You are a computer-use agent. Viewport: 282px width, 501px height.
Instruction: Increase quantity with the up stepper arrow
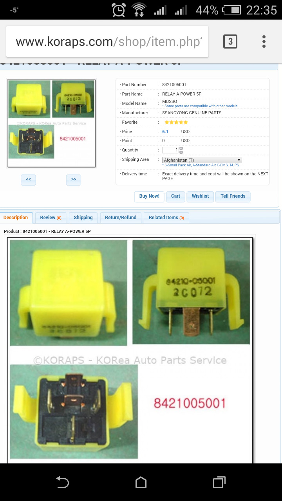[181, 149]
